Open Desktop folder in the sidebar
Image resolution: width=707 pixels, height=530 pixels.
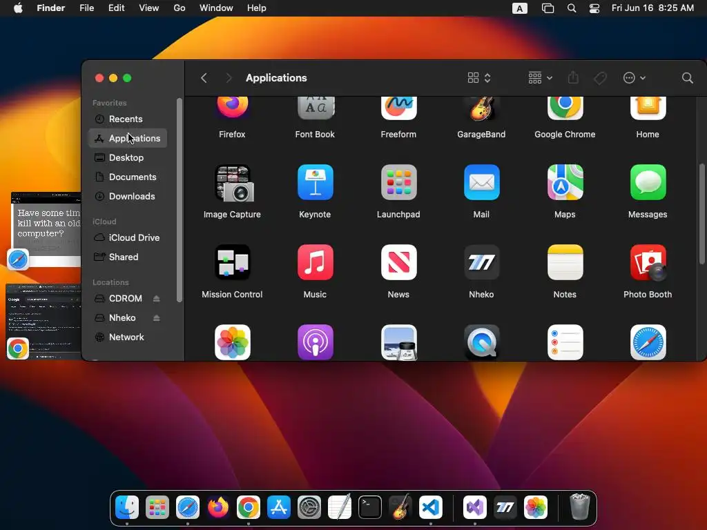click(x=128, y=158)
